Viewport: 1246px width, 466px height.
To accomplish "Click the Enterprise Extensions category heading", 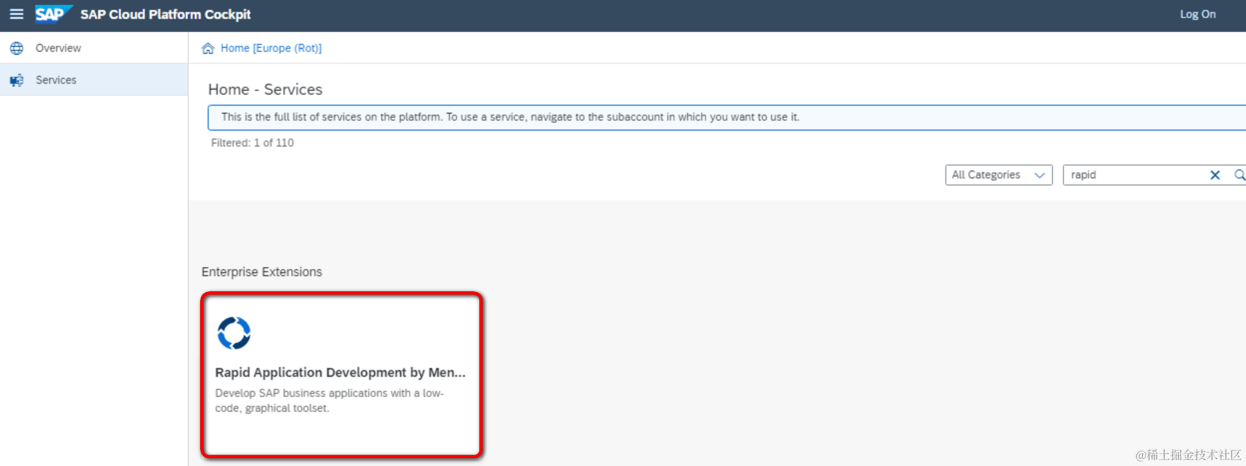I will [262, 272].
